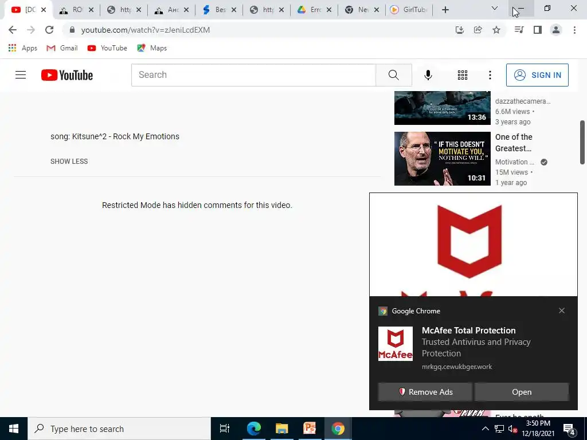Open the Steve Jobs motivation video thumbnail
The image size is (587, 440).
point(442,159)
